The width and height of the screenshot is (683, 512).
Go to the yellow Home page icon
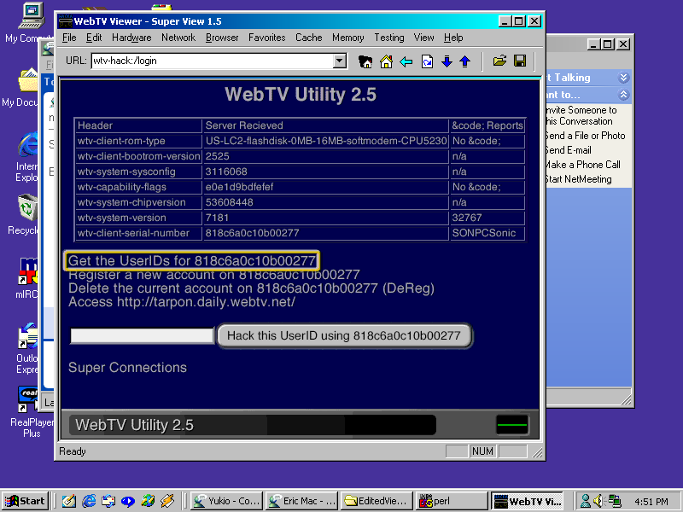(386, 61)
